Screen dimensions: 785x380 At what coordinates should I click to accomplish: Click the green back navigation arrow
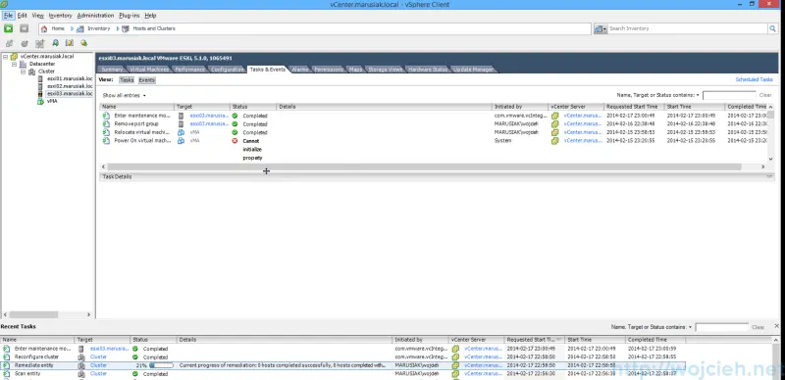9,28
